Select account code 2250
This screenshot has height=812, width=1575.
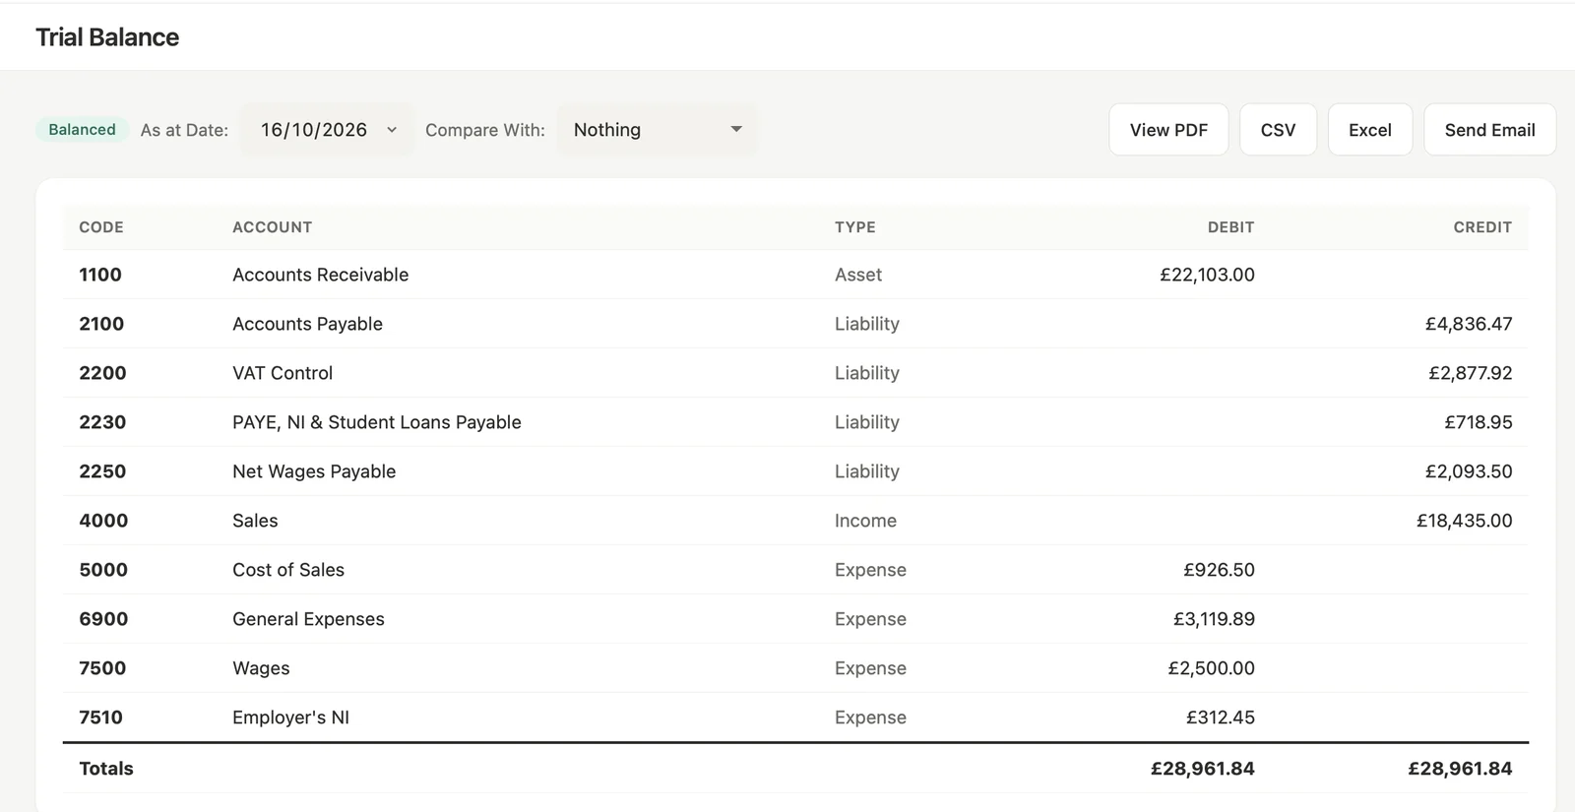[102, 471]
